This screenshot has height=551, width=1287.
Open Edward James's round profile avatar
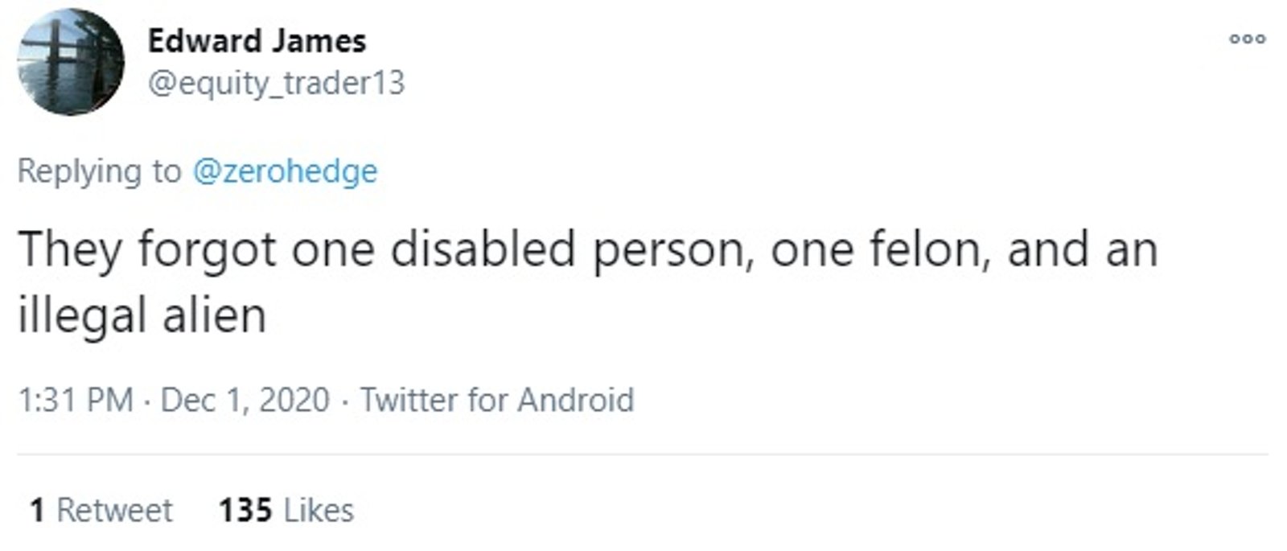(x=71, y=62)
